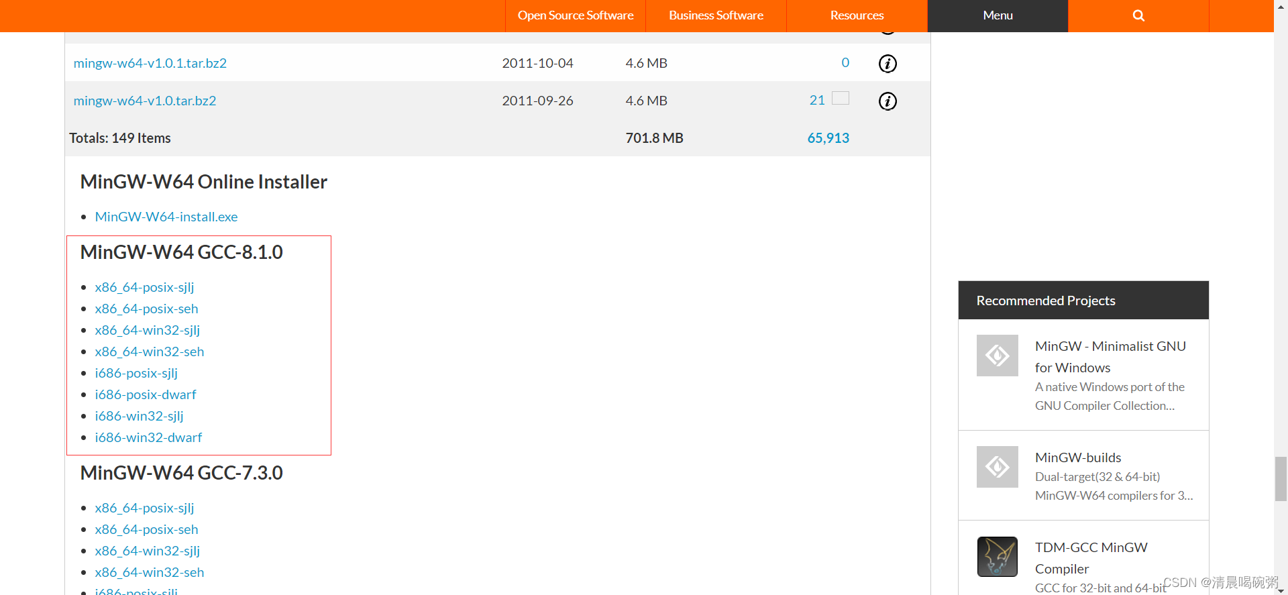Screen dimensions: 1288x595
Task: Click the TDM-GCC MinGW Compiler logo
Action: pyautogui.click(x=998, y=557)
